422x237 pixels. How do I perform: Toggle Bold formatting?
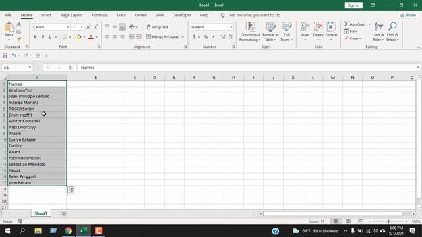[x=35, y=37]
